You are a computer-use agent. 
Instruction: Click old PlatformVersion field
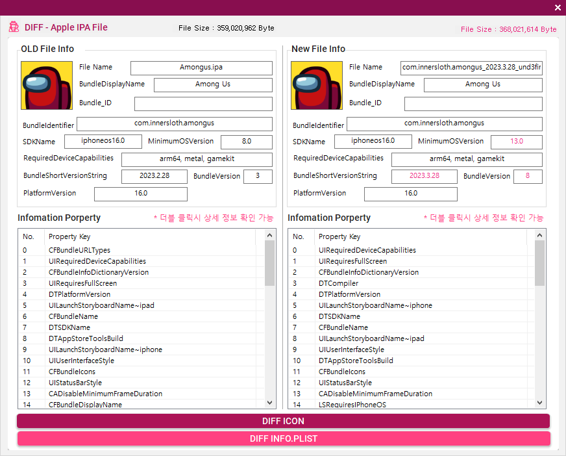point(141,194)
